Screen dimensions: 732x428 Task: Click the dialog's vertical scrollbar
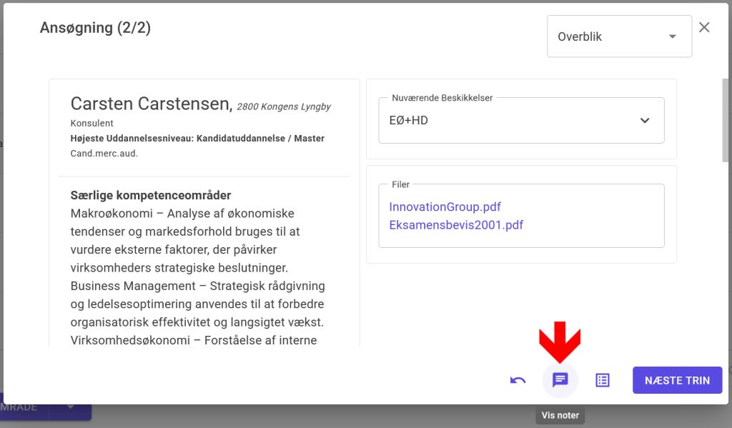[x=726, y=121]
